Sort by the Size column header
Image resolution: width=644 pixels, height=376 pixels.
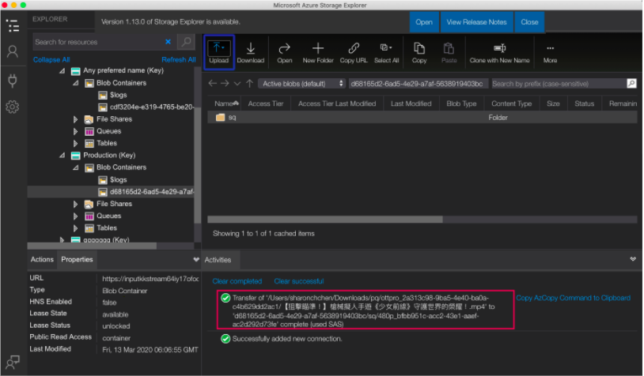tap(553, 103)
